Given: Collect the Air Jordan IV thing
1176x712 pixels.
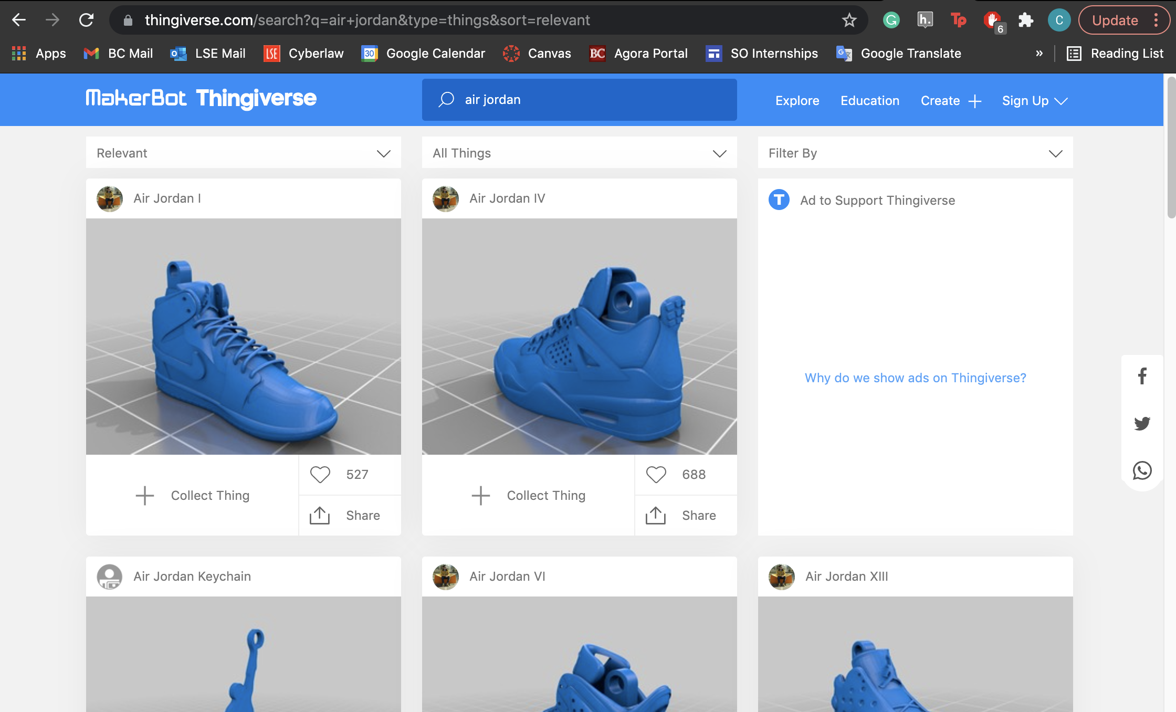Looking at the screenshot, I should (x=528, y=495).
